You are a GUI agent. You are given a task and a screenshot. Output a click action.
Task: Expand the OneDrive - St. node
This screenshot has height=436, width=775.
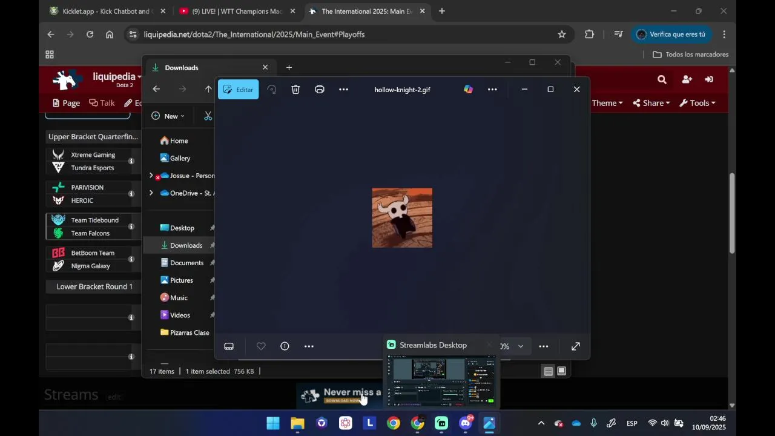(151, 193)
